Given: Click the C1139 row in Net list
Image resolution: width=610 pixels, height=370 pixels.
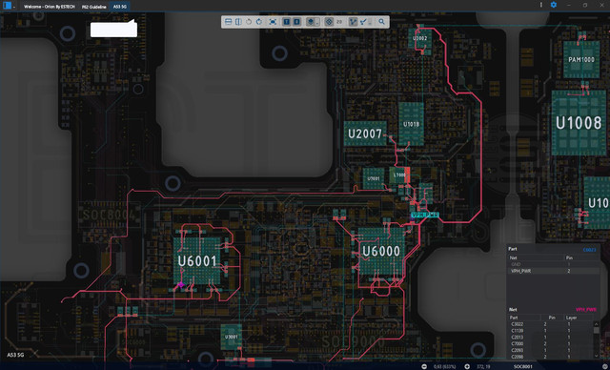Looking at the screenshot, I should coord(551,331).
